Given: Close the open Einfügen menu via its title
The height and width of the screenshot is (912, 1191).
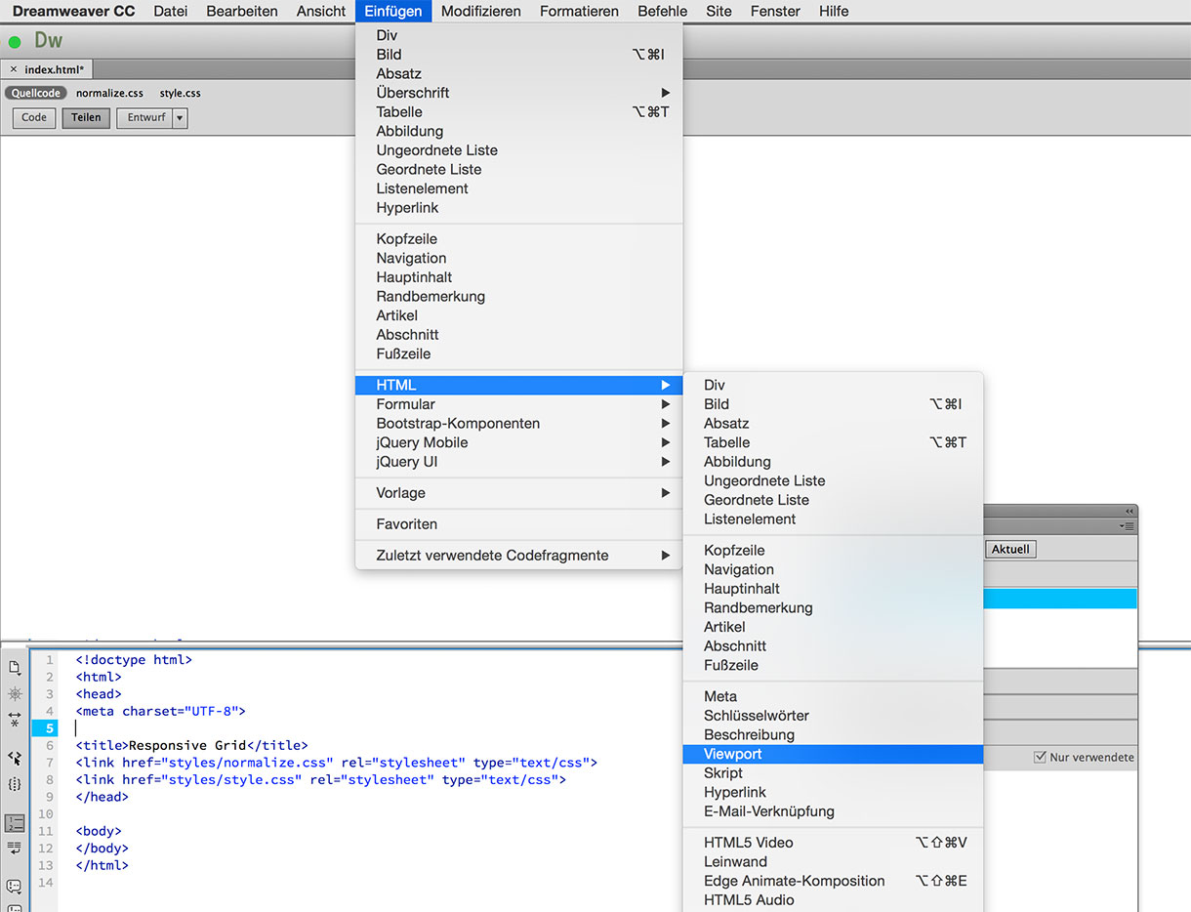Looking at the screenshot, I should coord(393,12).
